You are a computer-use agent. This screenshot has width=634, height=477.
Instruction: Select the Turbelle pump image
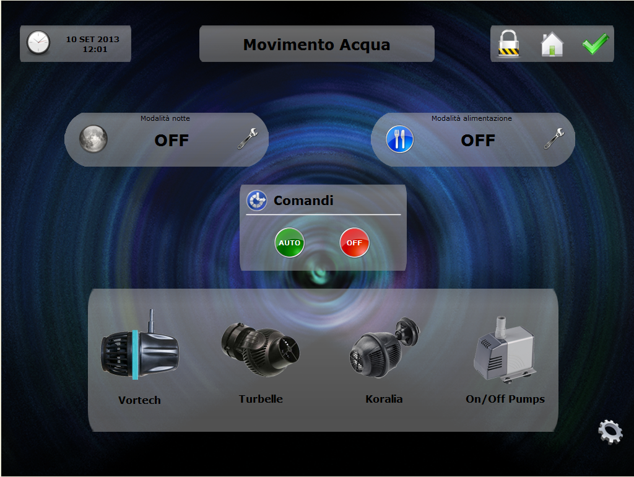click(261, 349)
